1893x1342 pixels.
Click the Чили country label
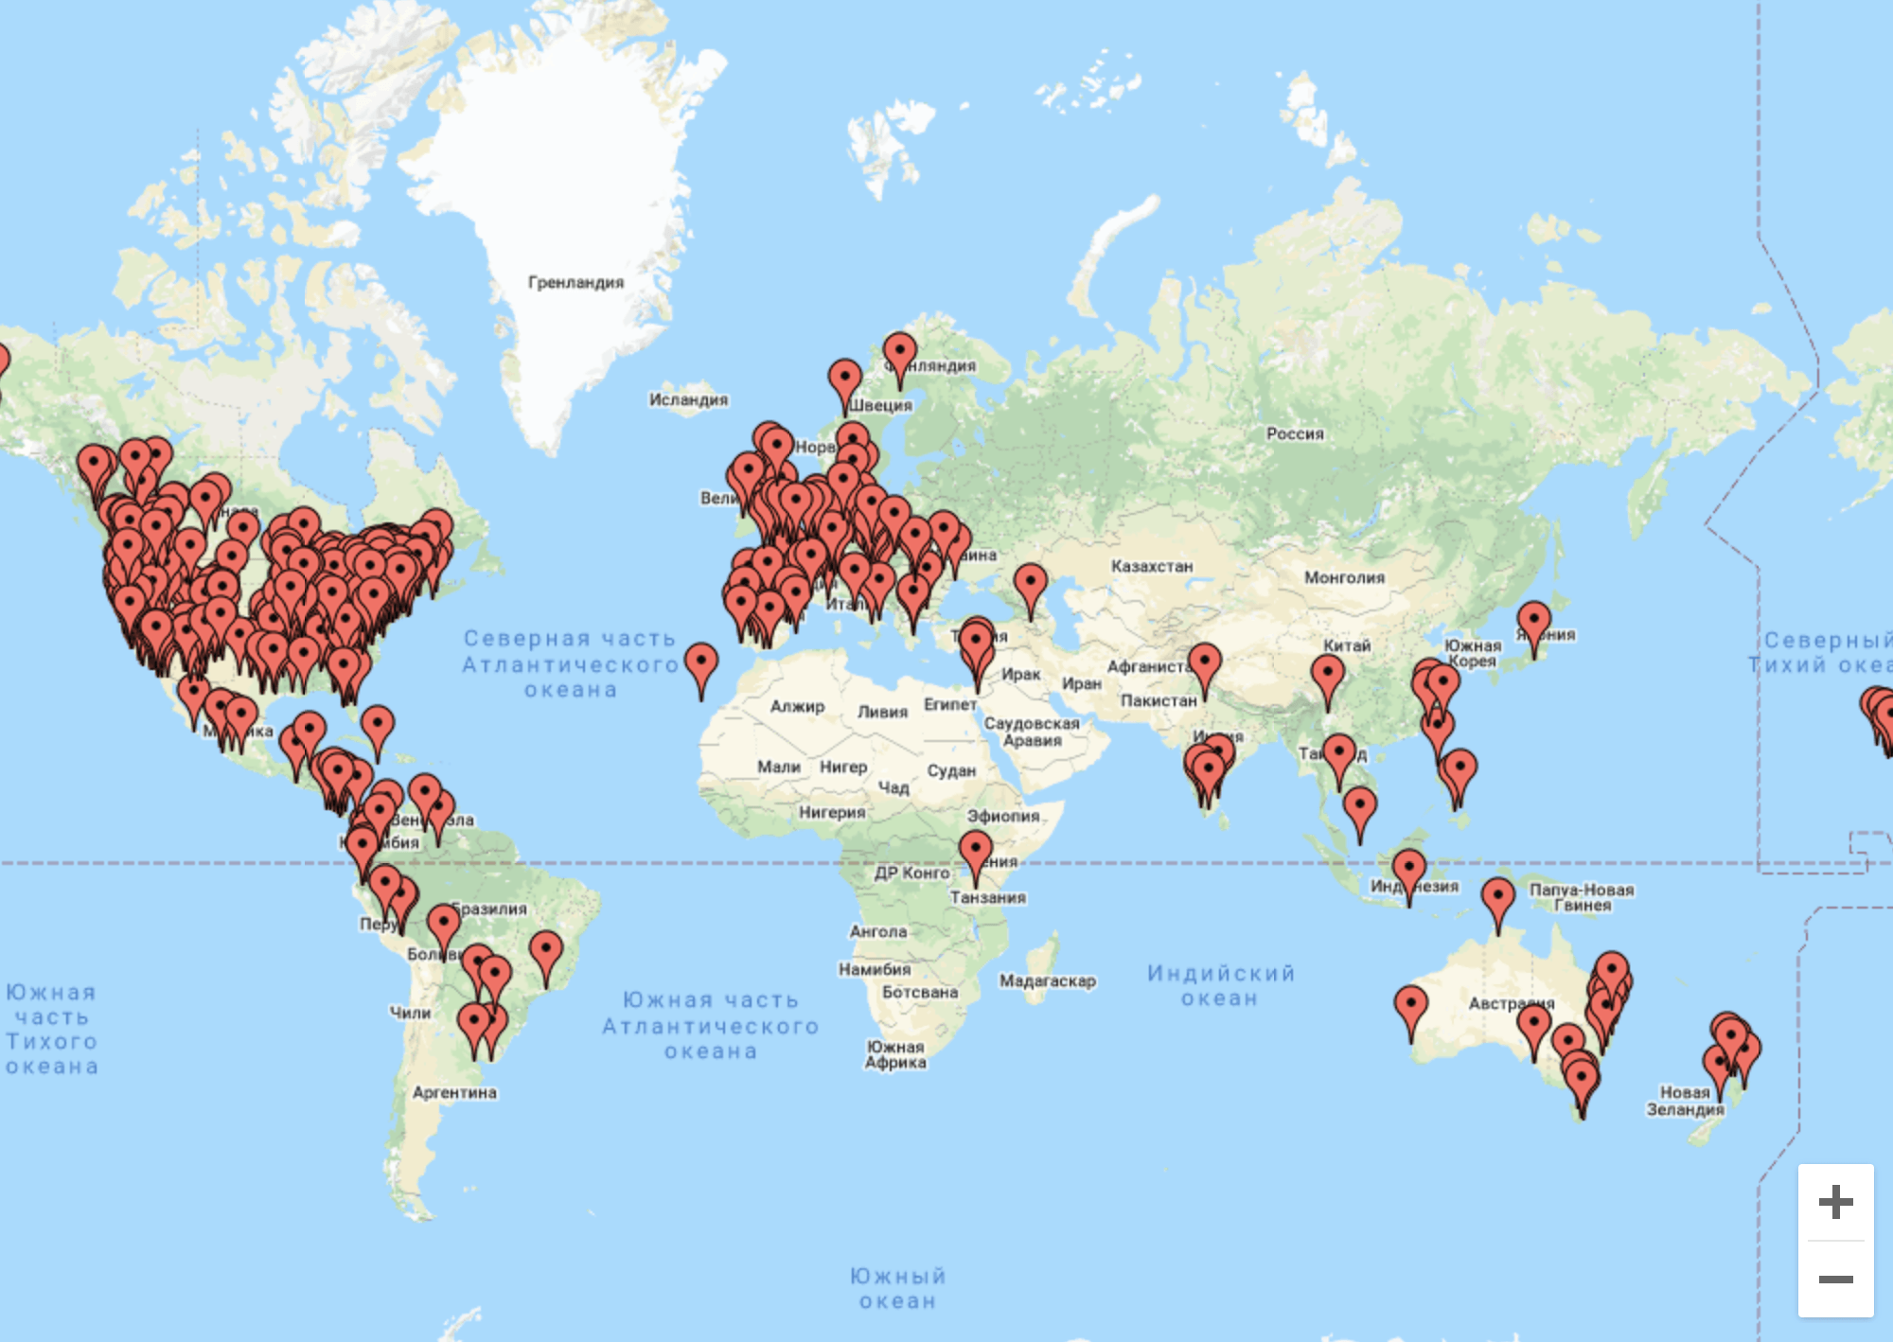click(410, 1013)
